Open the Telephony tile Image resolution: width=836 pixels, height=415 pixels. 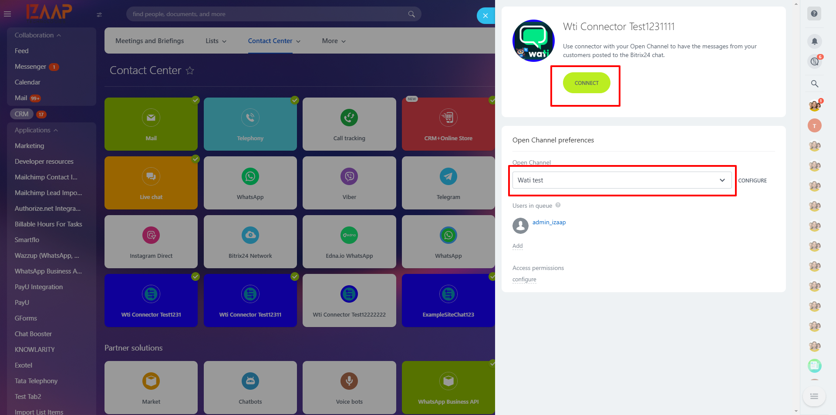pyautogui.click(x=250, y=124)
